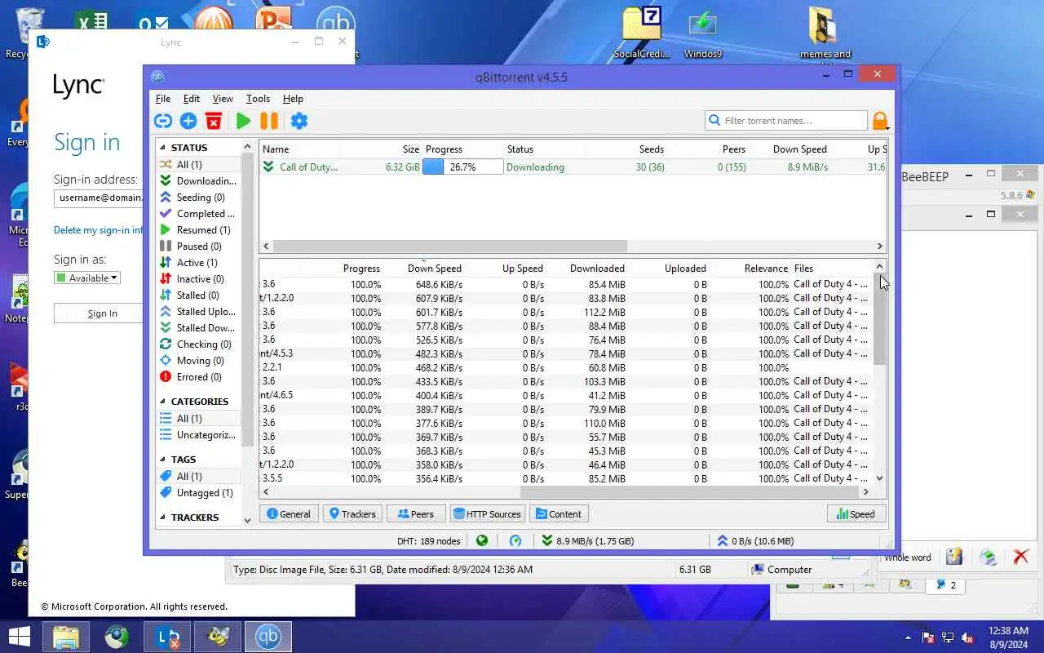The width and height of the screenshot is (1044, 653).
Task: Collapse the CATEGORIES sidebar section
Action: (162, 402)
